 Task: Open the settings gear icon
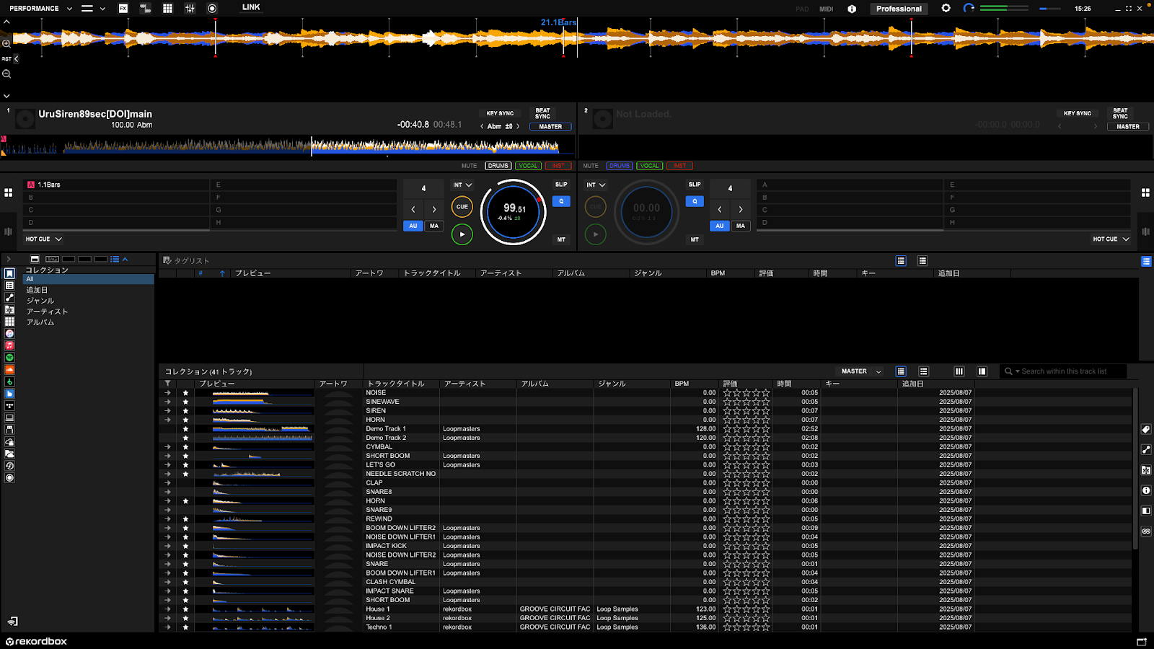[x=946, y=9]
